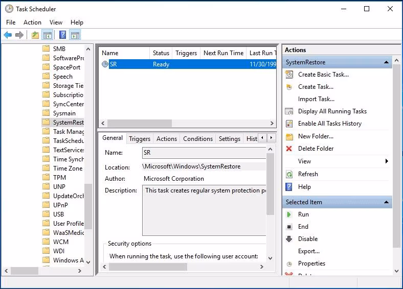This screenshot has width=403, height=289.
Task: Toggle the Show/Hide Console Tree icon
Action: [x=48, y=35]
